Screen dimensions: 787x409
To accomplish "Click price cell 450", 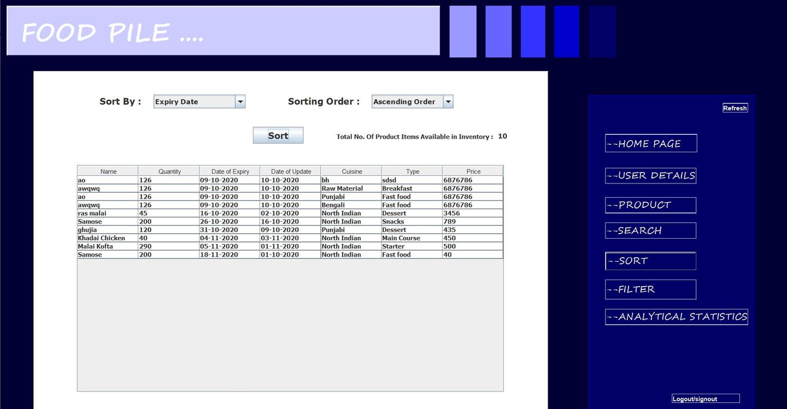I will pos(473,238).
